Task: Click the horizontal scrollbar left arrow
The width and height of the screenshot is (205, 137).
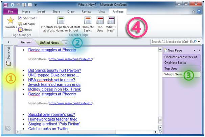Action: pos(18,132)
